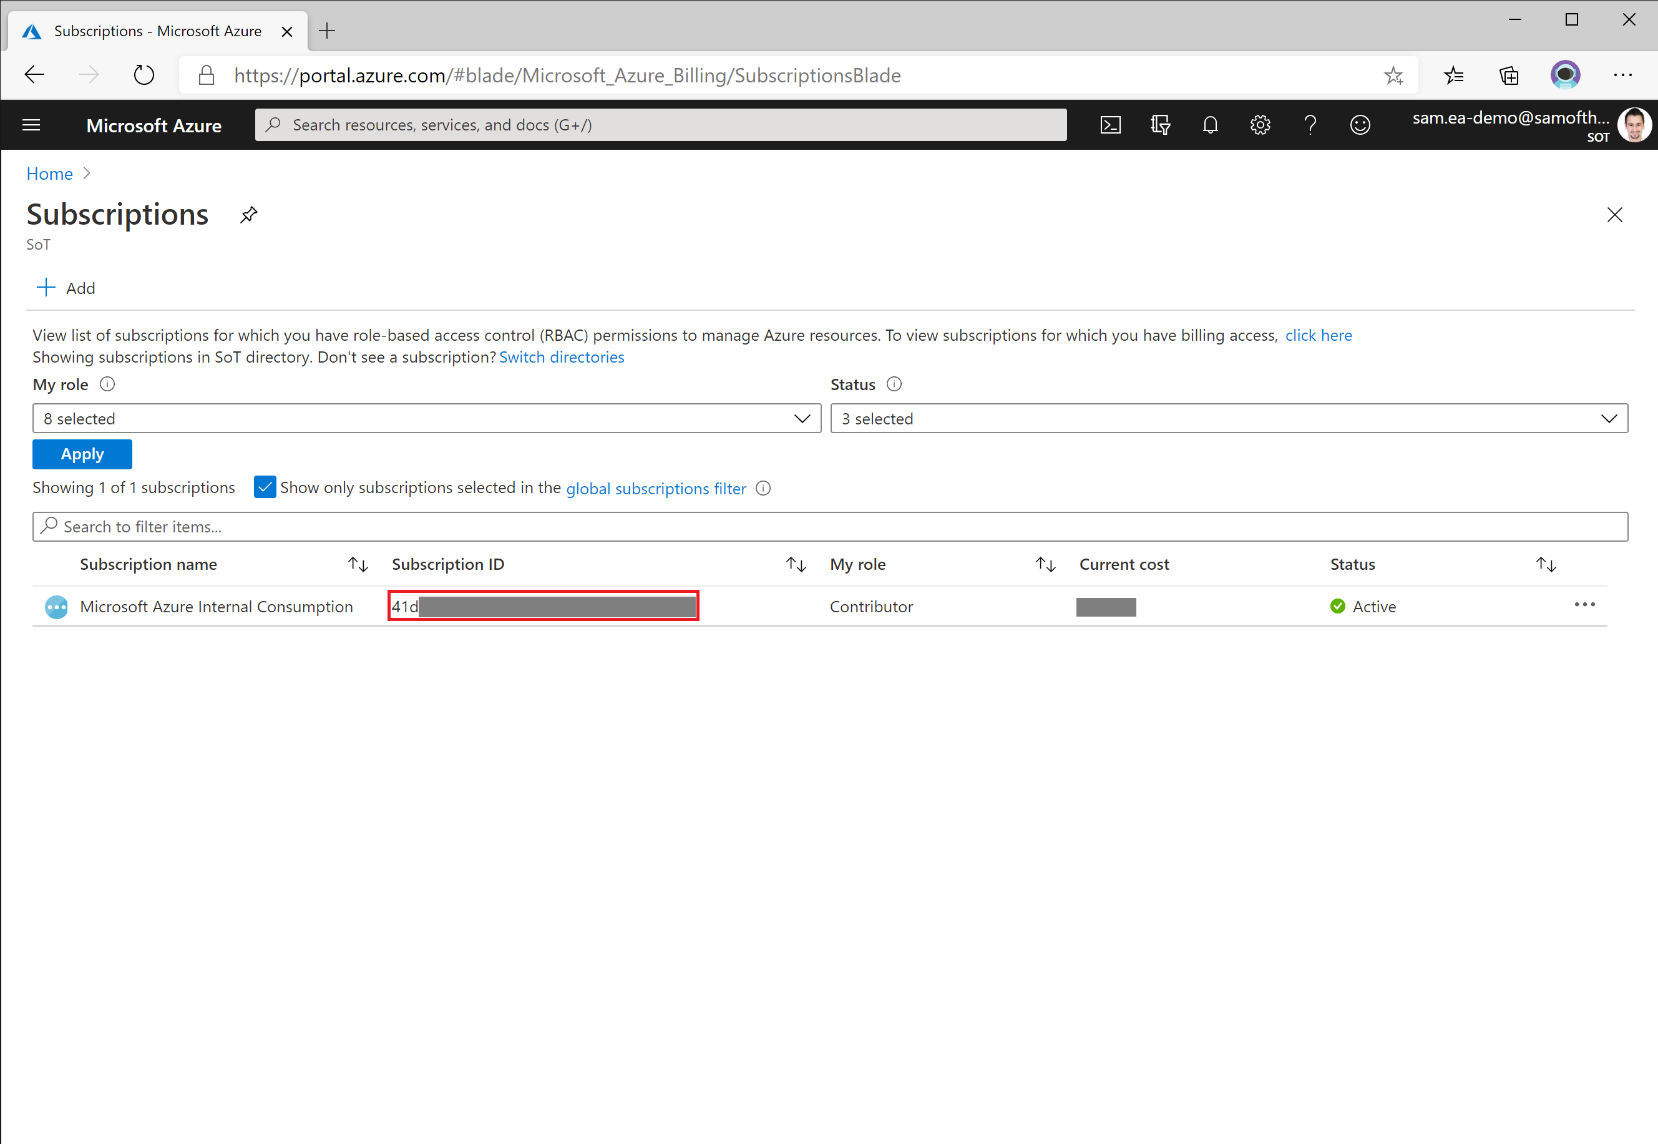Open a new browser tab
1658x1144 pixels.
coord(327,31)
